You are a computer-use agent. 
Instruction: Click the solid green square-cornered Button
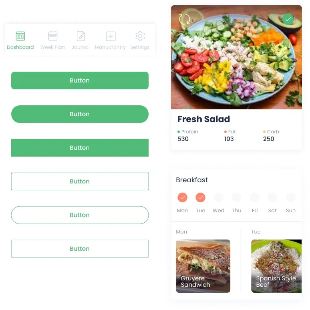[x=80, y=148]
